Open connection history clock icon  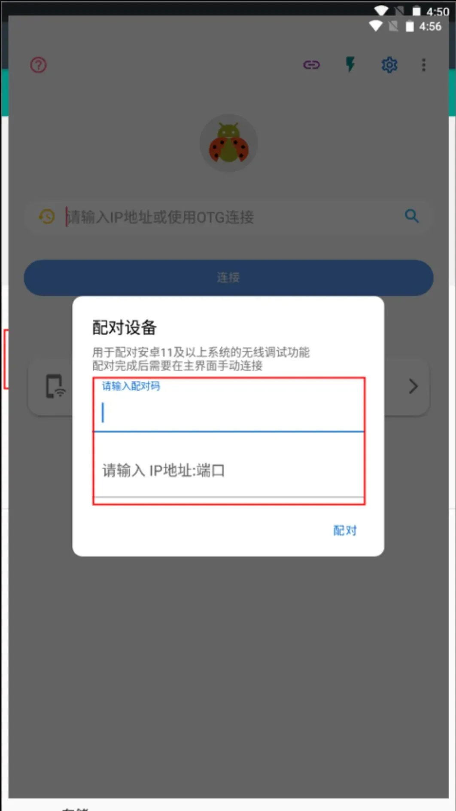[47, 216]
